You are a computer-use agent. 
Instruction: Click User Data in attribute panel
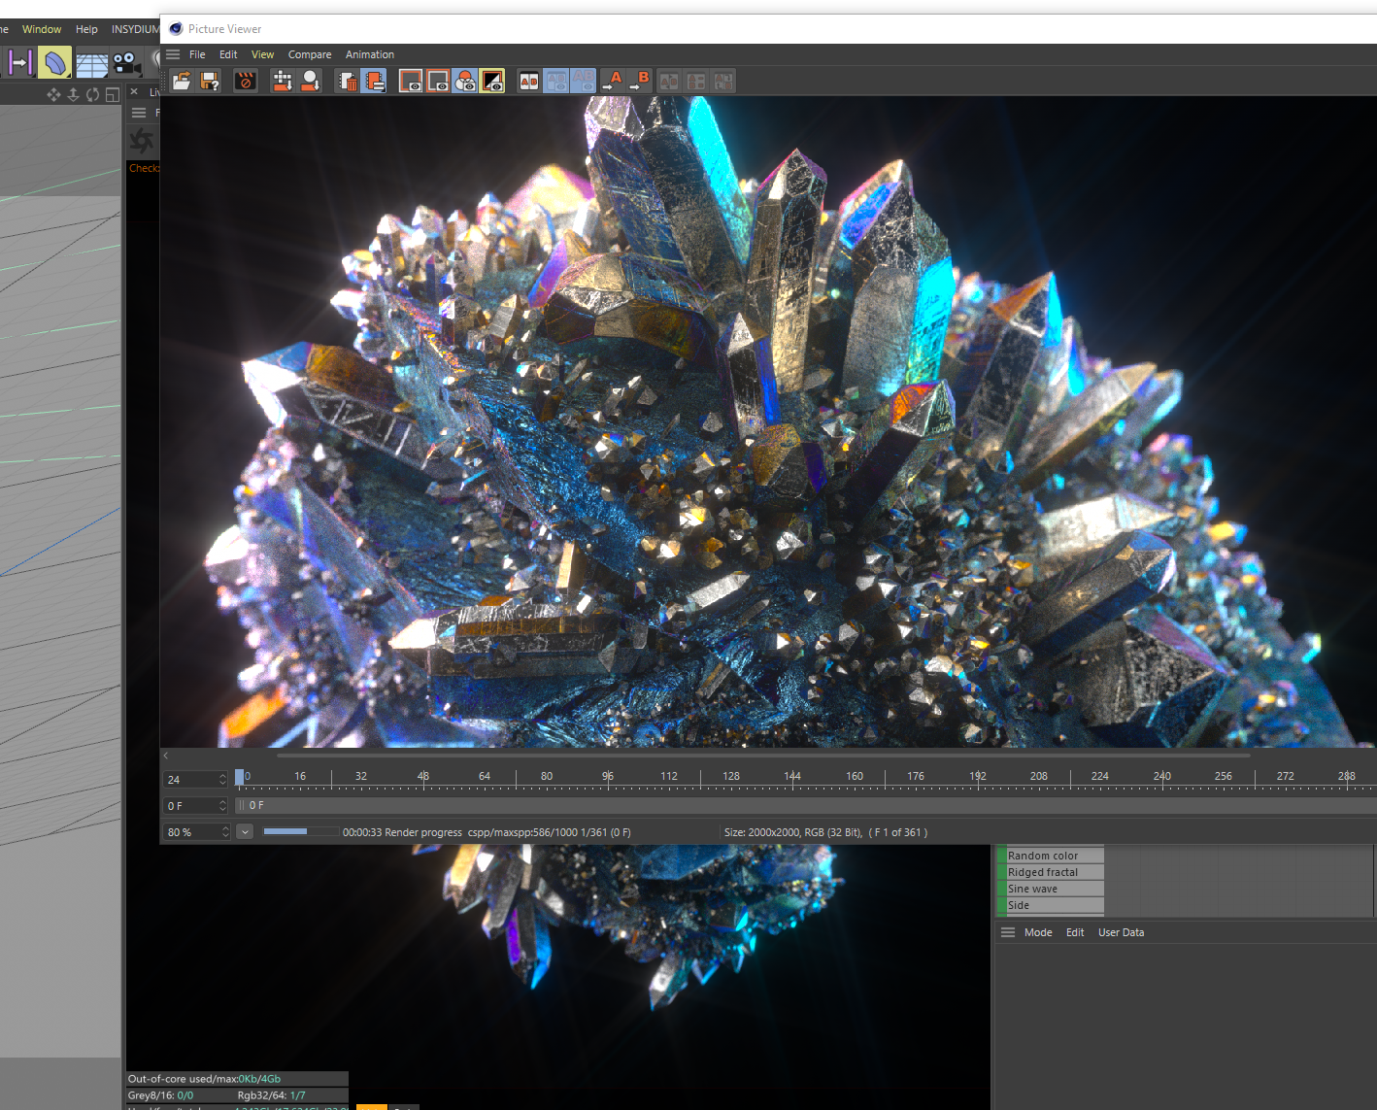click(1121, 932)
